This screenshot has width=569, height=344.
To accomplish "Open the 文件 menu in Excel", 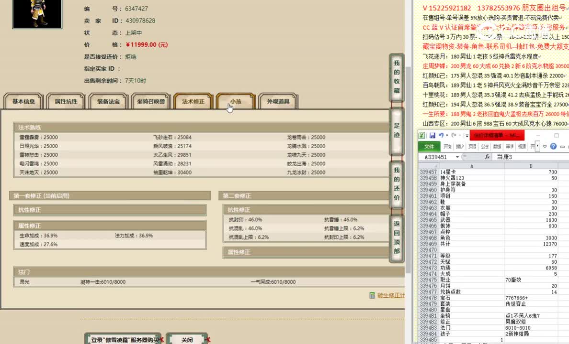I will 431,147.
